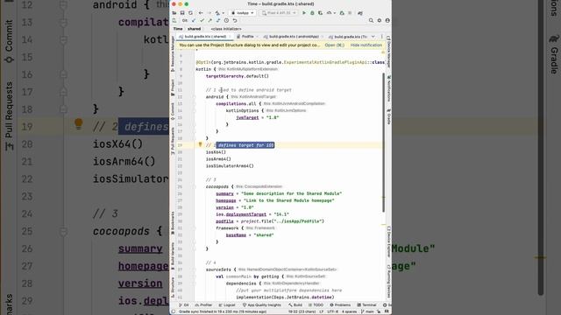The width and height of the screenshot is (561, 315).
Task: Open the Problems tool window tab
Action: tap(340, 305)
